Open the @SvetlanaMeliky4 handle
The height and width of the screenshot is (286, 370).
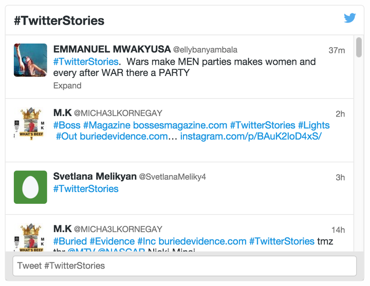173,177
